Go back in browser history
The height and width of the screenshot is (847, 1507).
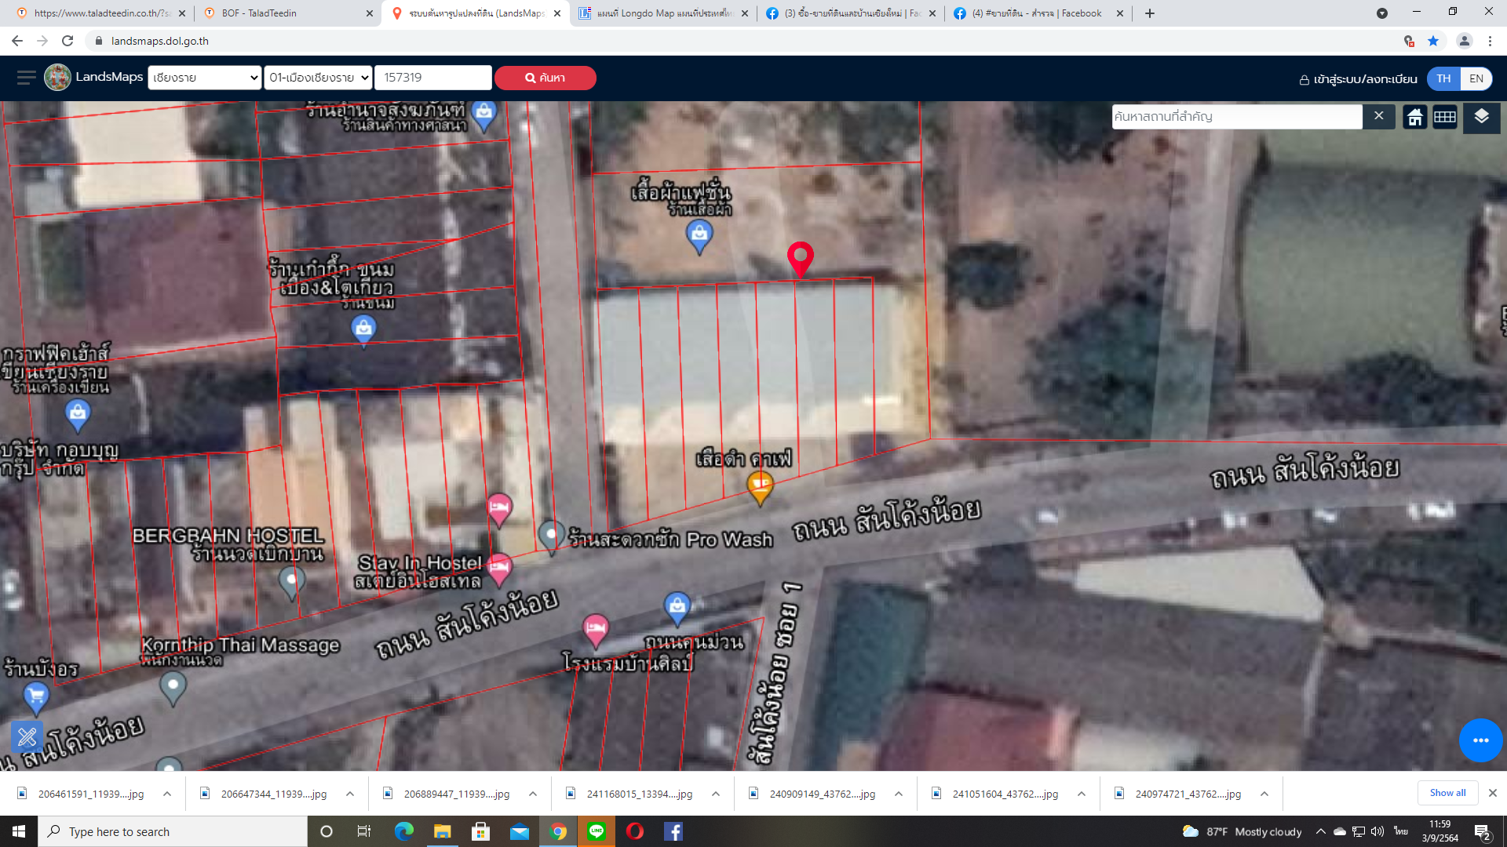(17, 41)
